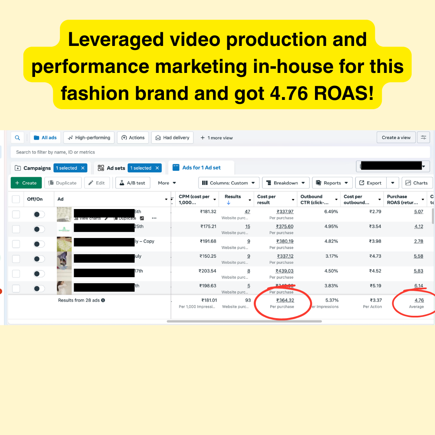
Task: Select the Ads for 1 Ad set tab
Action: 201,168
